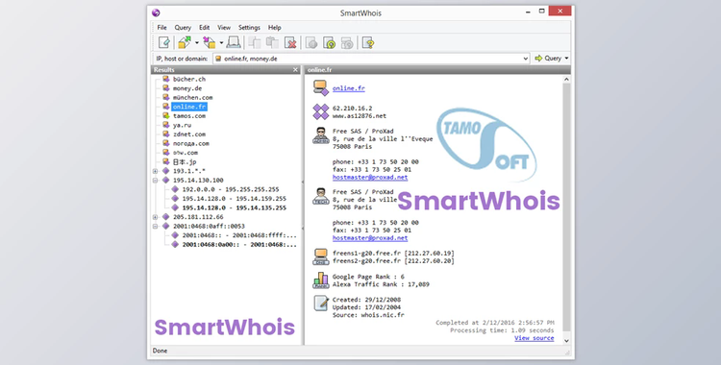Click the Delete icon with red X

click(x=290, y=43)
